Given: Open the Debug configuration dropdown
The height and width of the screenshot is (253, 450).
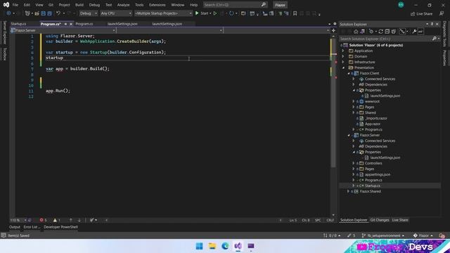Looking at the screenshot, I should [88, 13].
